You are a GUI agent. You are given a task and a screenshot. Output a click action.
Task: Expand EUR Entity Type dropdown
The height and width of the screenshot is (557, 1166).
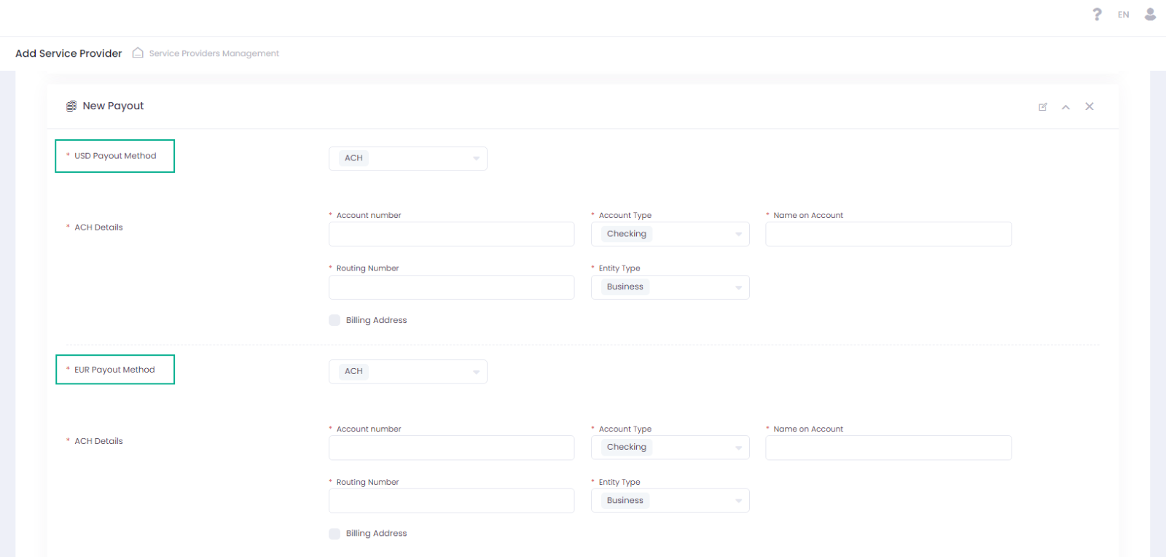[x=670, y=501]
